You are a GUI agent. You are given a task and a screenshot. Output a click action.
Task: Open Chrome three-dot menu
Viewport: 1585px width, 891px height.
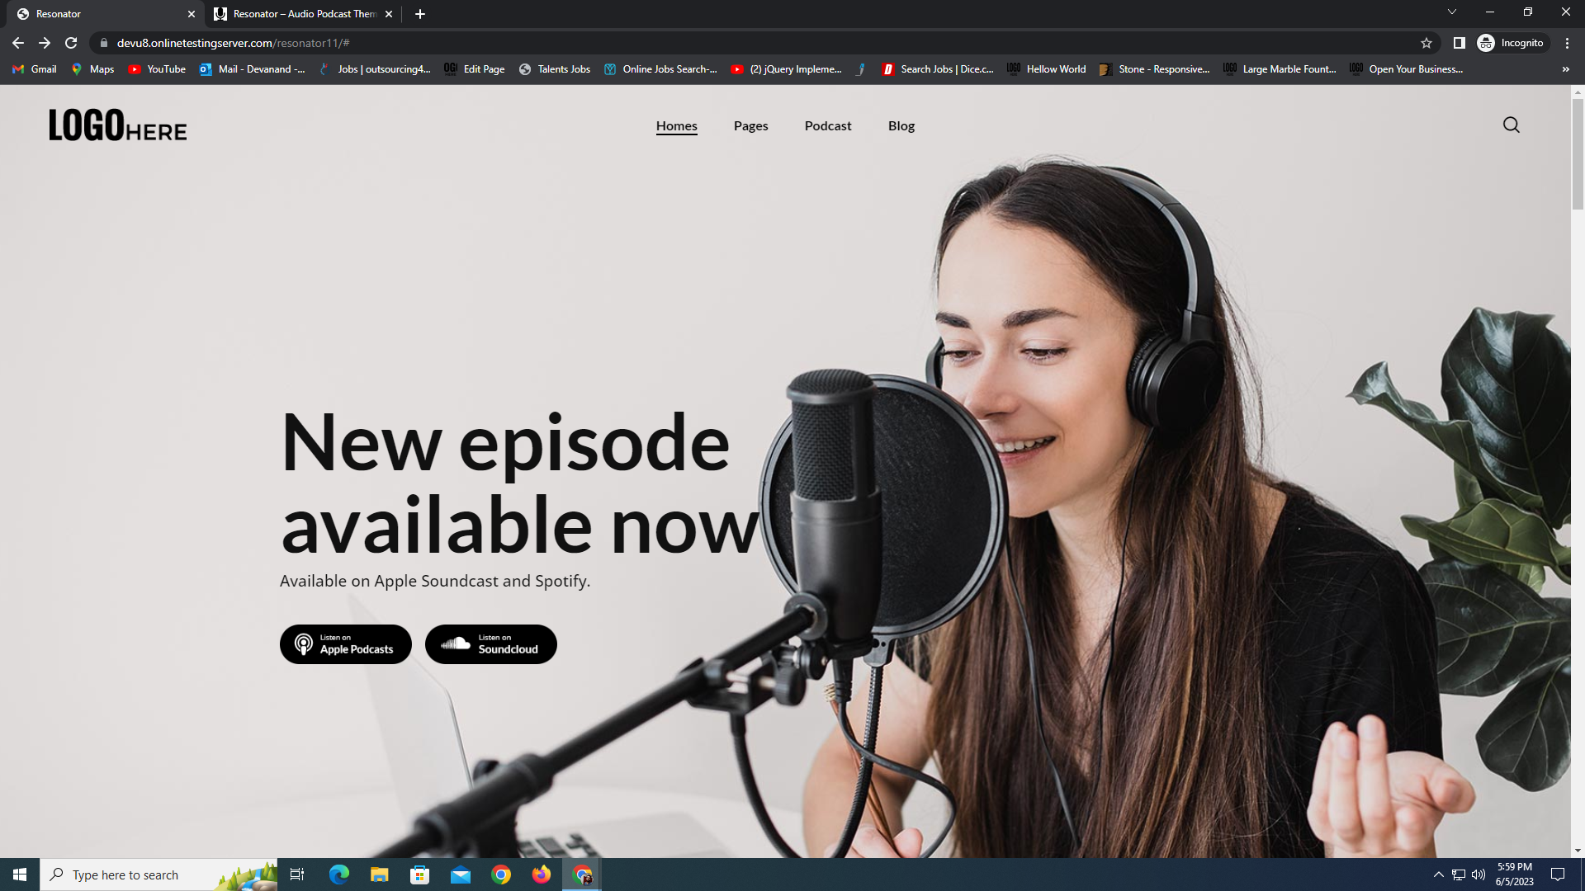(1567, 43)
